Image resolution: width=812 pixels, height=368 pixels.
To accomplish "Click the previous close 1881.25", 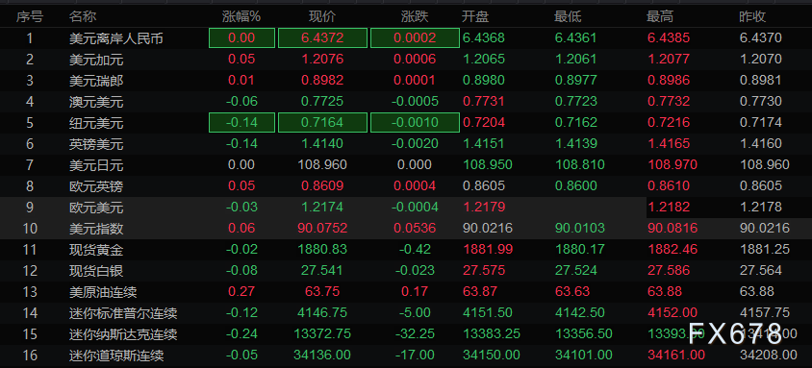I will [x=765, y=250].
